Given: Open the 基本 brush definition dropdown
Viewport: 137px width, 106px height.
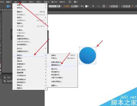Looking at the screenshot, I should 61,6.
